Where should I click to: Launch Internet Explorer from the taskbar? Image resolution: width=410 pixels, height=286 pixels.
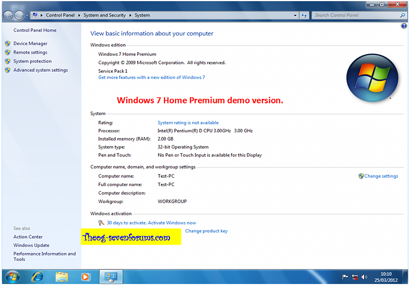pyautogui.click(x=37, y=277)
